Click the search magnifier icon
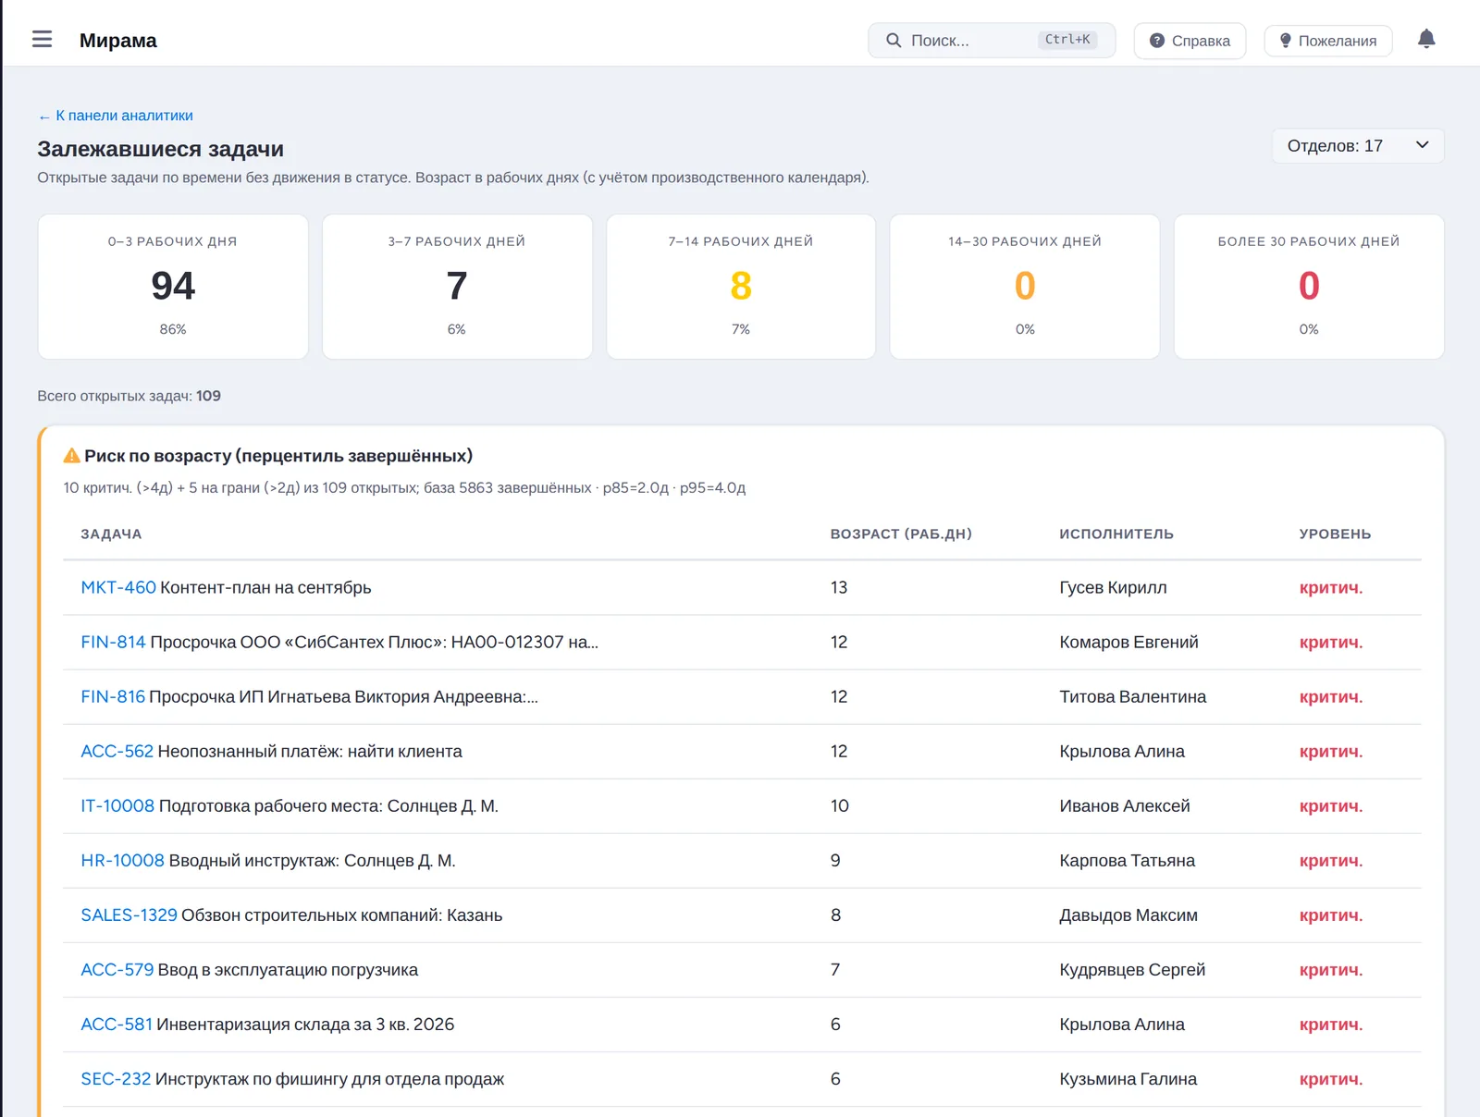The image size is (1480, 1117). point(894,41)
